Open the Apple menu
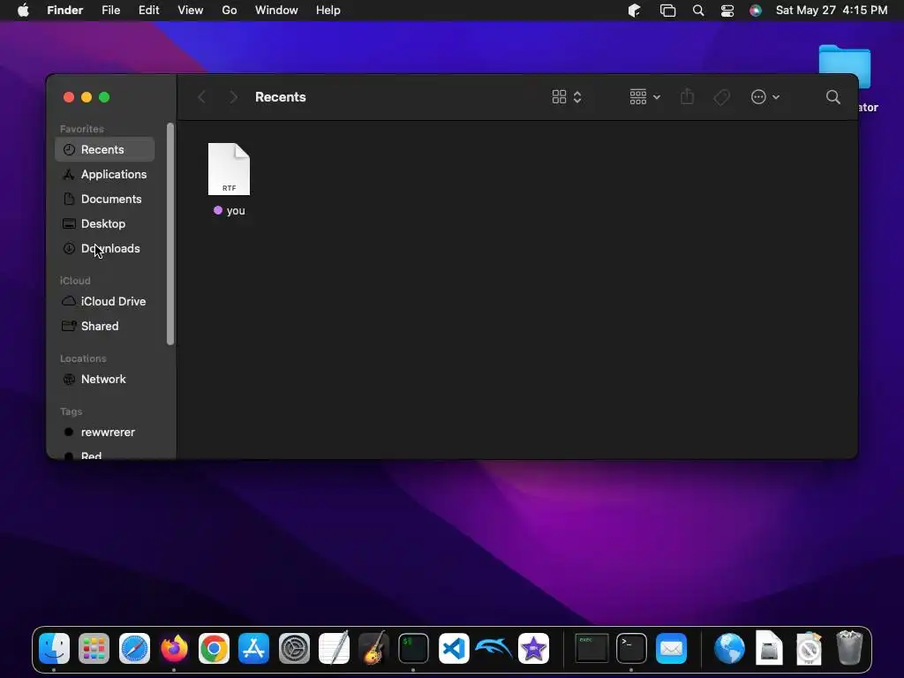Screen dimensions: 904x678 click(x=23, y=11)
